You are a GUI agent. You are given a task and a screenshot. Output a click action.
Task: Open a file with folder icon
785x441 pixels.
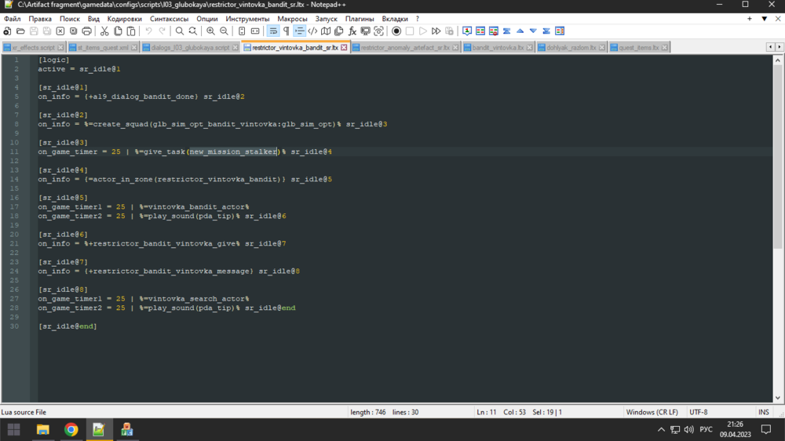click(20, 31)
